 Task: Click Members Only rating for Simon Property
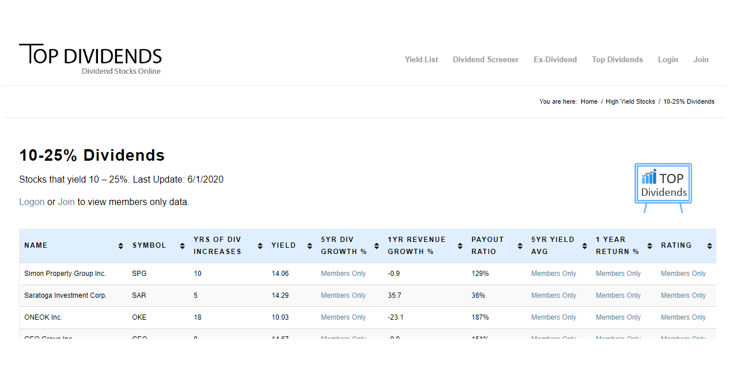tap(683, 274)
